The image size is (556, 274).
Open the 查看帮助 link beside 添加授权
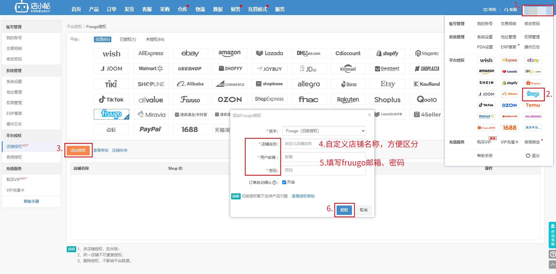(101, 150)
